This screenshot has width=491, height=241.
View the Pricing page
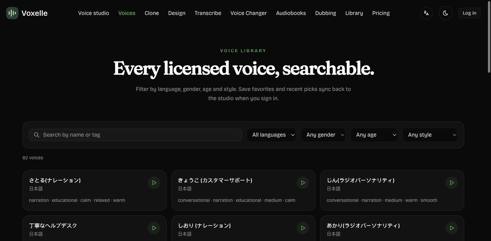point(381,13)
